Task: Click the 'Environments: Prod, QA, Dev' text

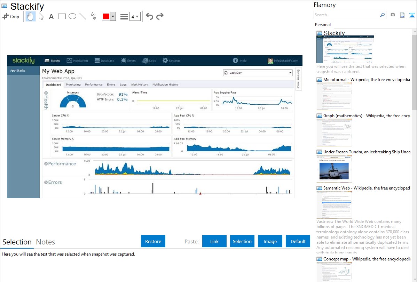Action: 62,78
